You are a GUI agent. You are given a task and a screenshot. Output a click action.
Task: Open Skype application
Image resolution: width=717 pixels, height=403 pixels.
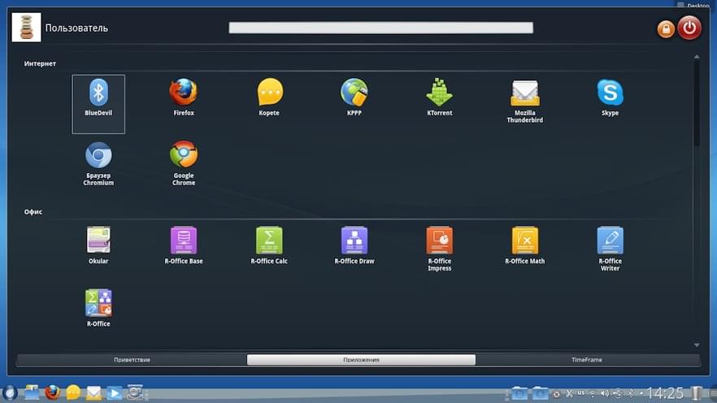tap(610, 97)
